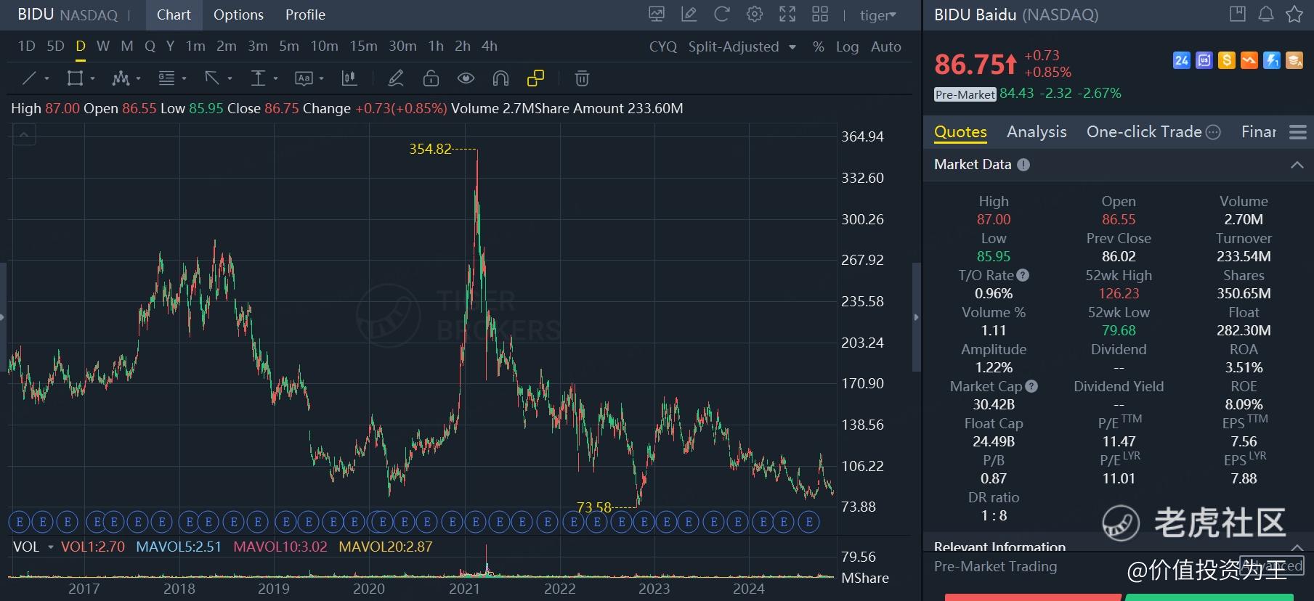Expand the wave pattern tool dropdown arrow

pyautogui.click(x=138, y=78)
